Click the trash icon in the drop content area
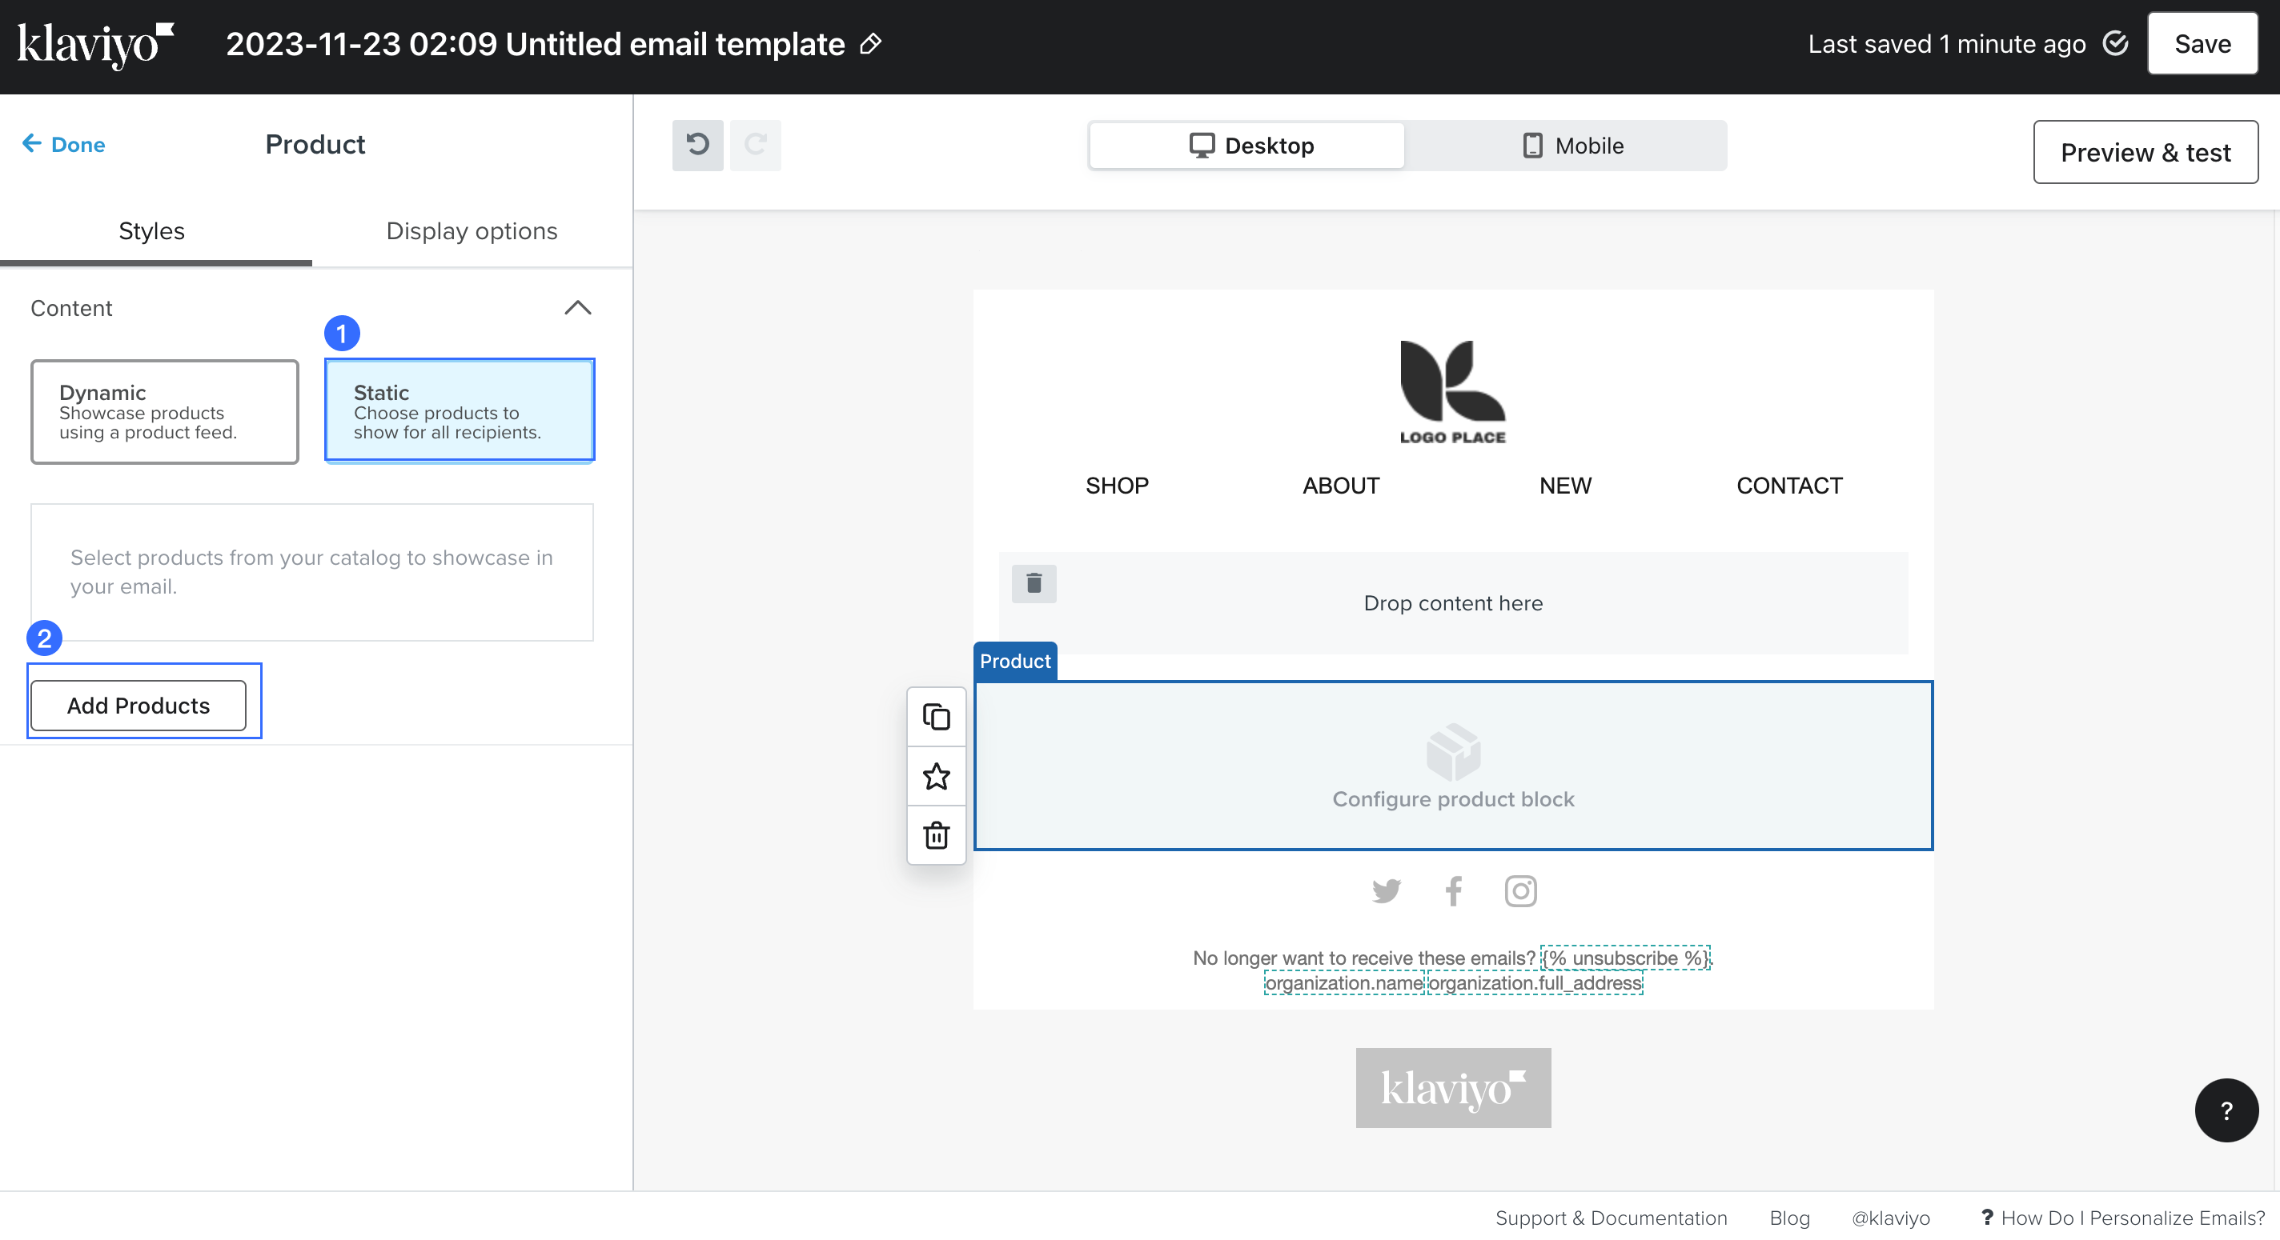This screenshot has height=1240, width=2280. pos(1033,584)
